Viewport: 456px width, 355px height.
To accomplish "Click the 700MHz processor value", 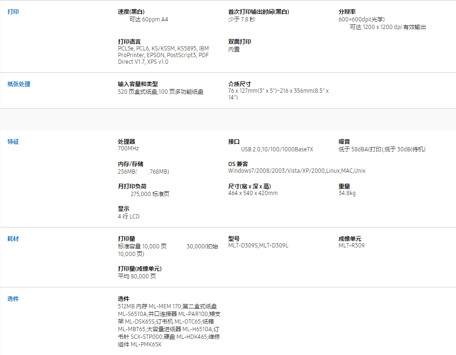I will pos(128,149).
